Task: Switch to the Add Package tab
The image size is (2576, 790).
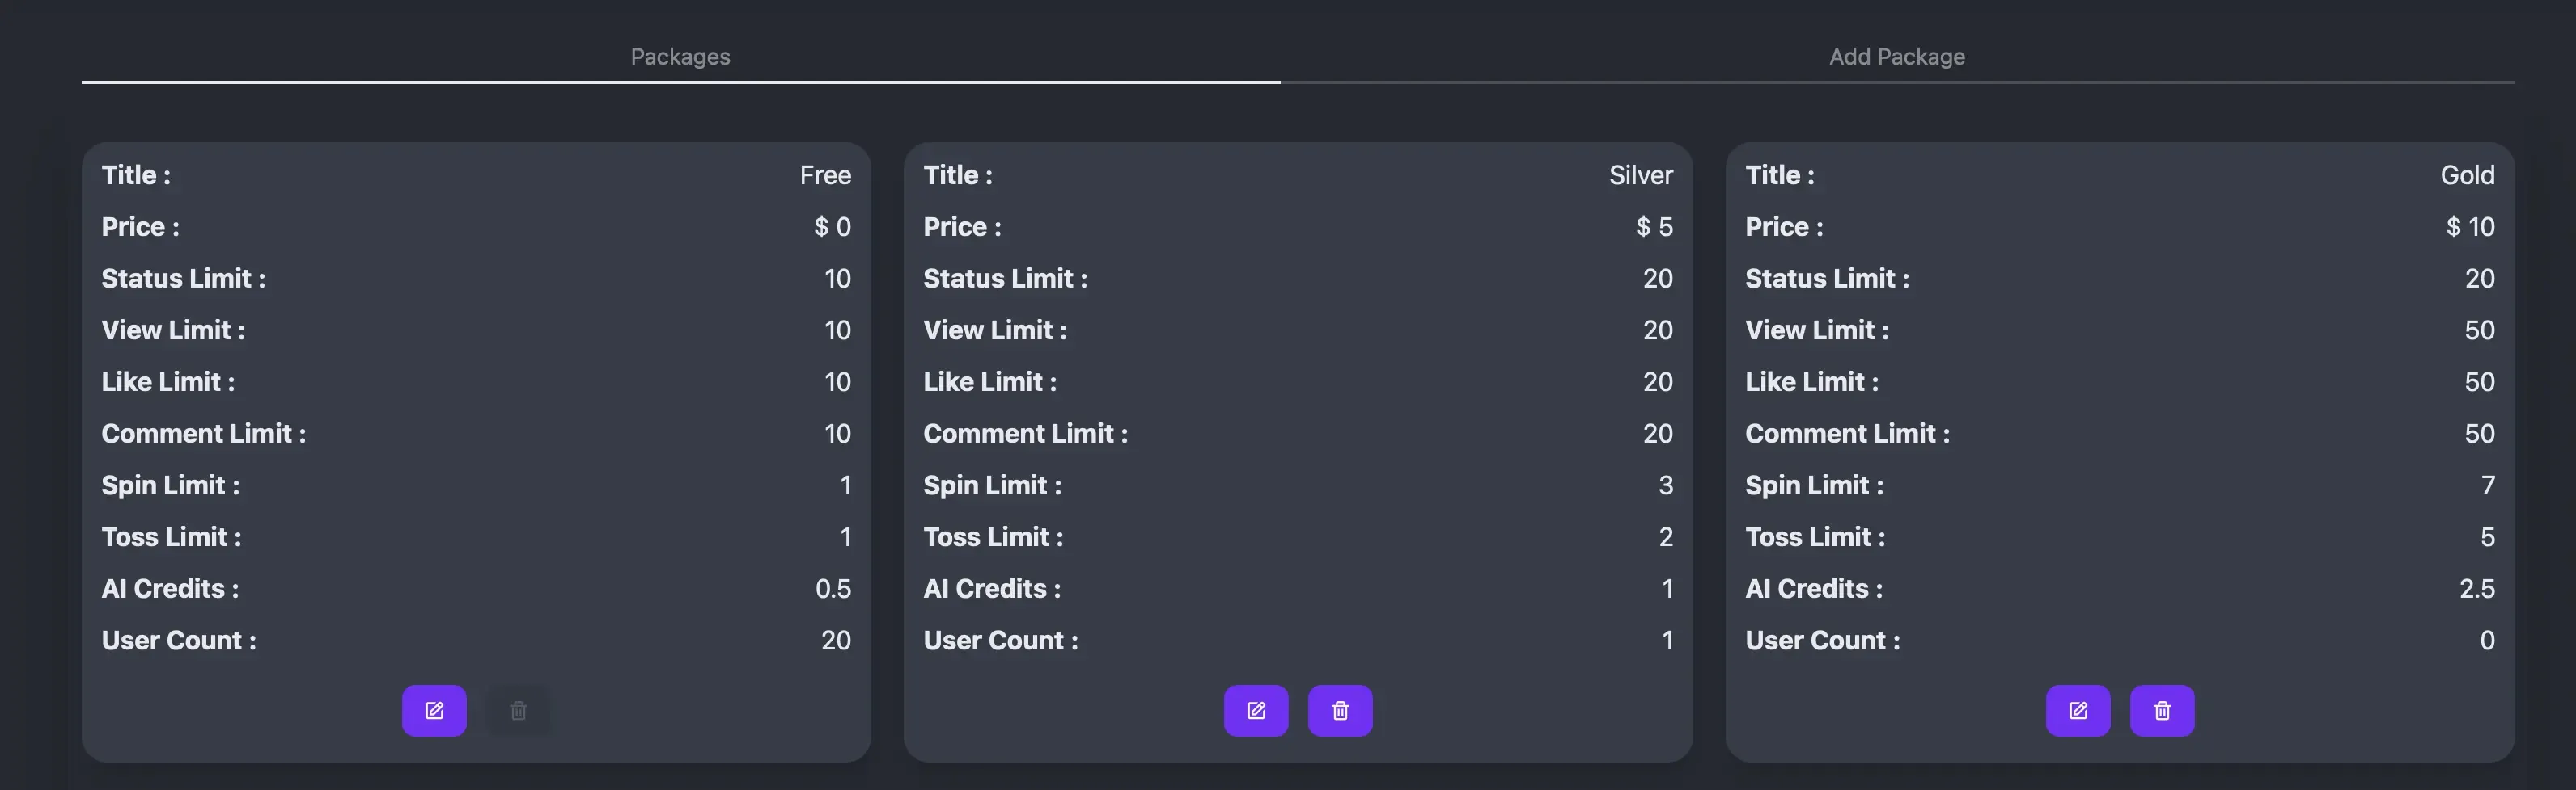Action: [1897, 56]
